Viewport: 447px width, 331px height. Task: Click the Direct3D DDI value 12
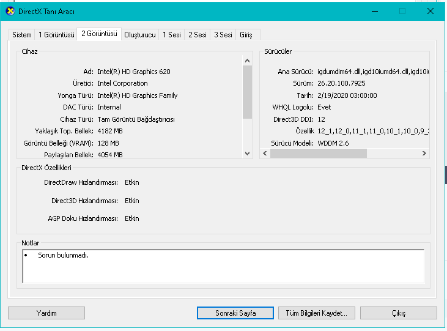[x=321, y=119]
